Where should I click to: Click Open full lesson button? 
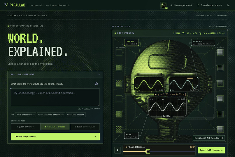(211, 150)
